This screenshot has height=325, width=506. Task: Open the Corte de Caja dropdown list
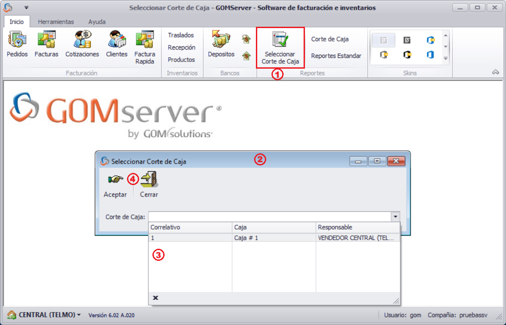395,216
